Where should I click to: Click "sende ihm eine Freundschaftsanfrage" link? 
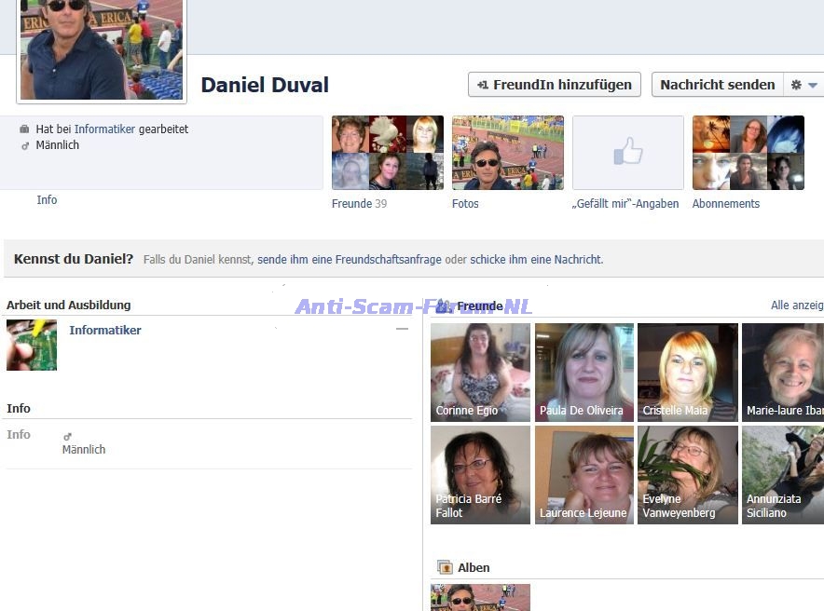pyautogui.click(x=350, y=260)
